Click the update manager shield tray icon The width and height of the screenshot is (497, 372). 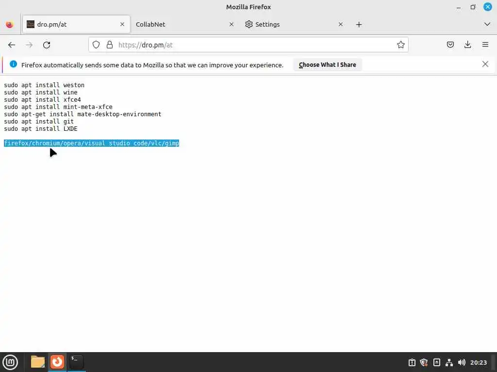click(424, 362)
